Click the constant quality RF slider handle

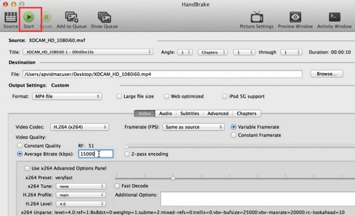point(126,147)
